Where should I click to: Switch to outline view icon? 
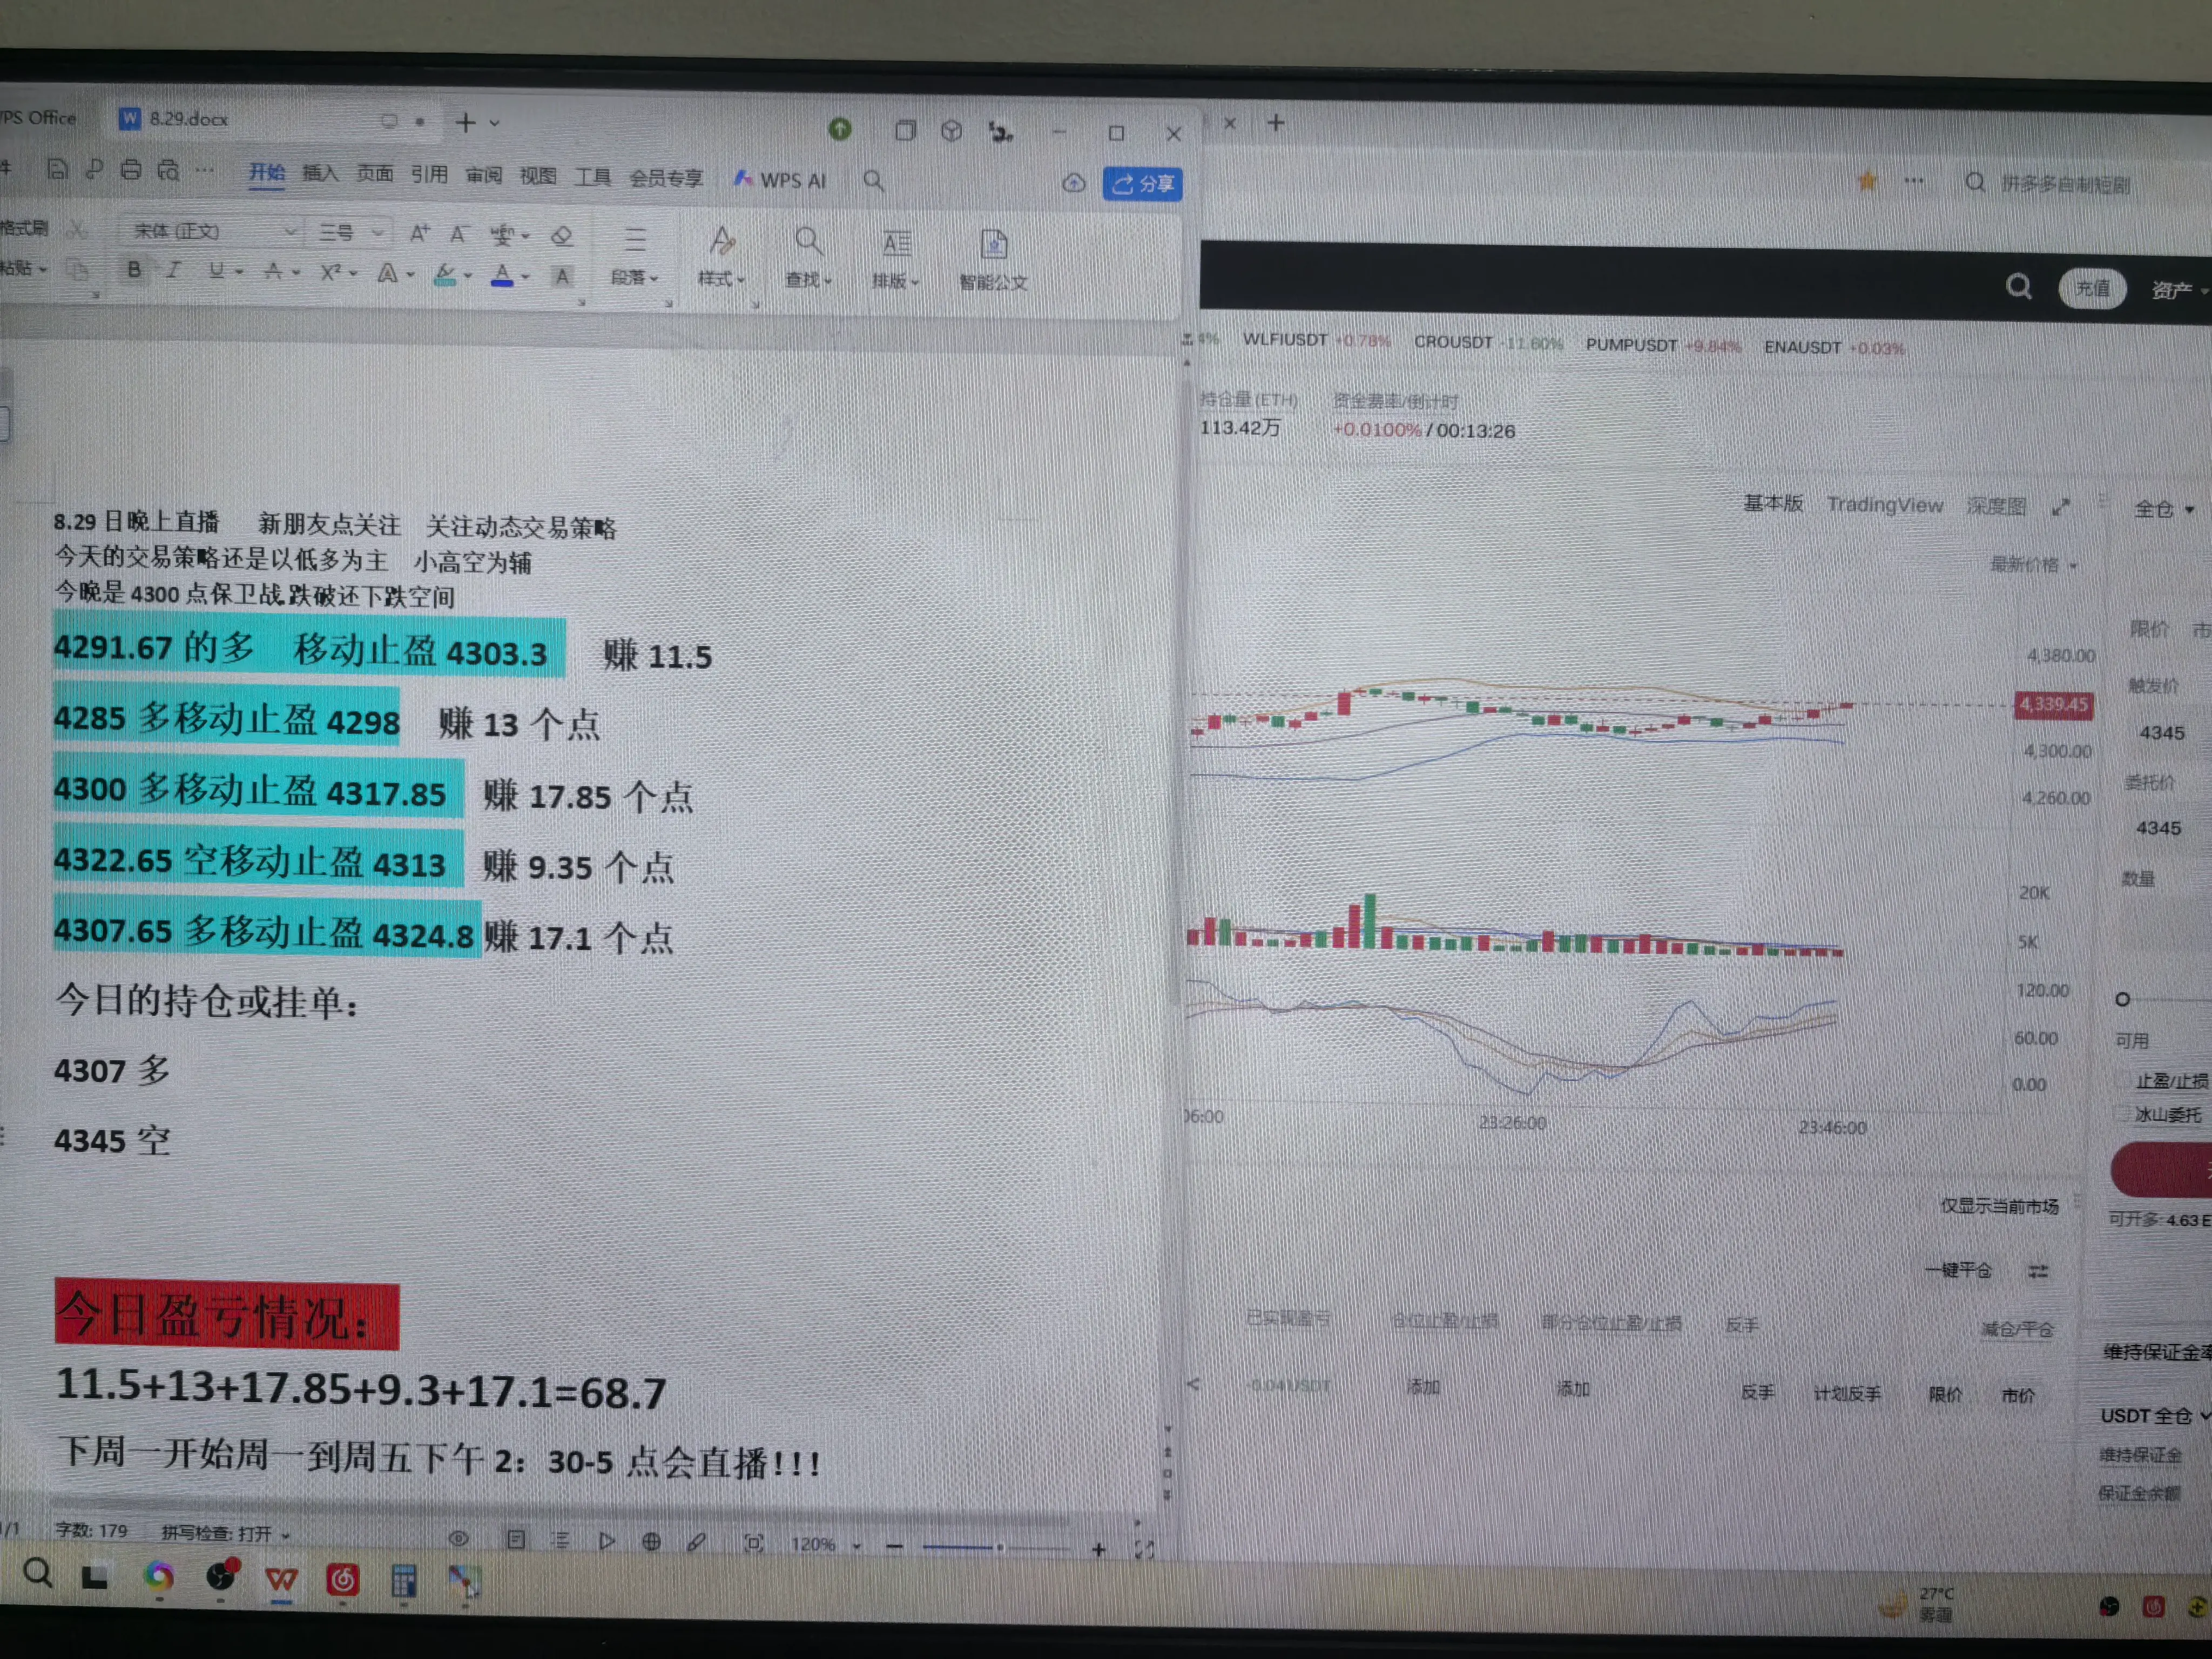tap(561, 1540)
